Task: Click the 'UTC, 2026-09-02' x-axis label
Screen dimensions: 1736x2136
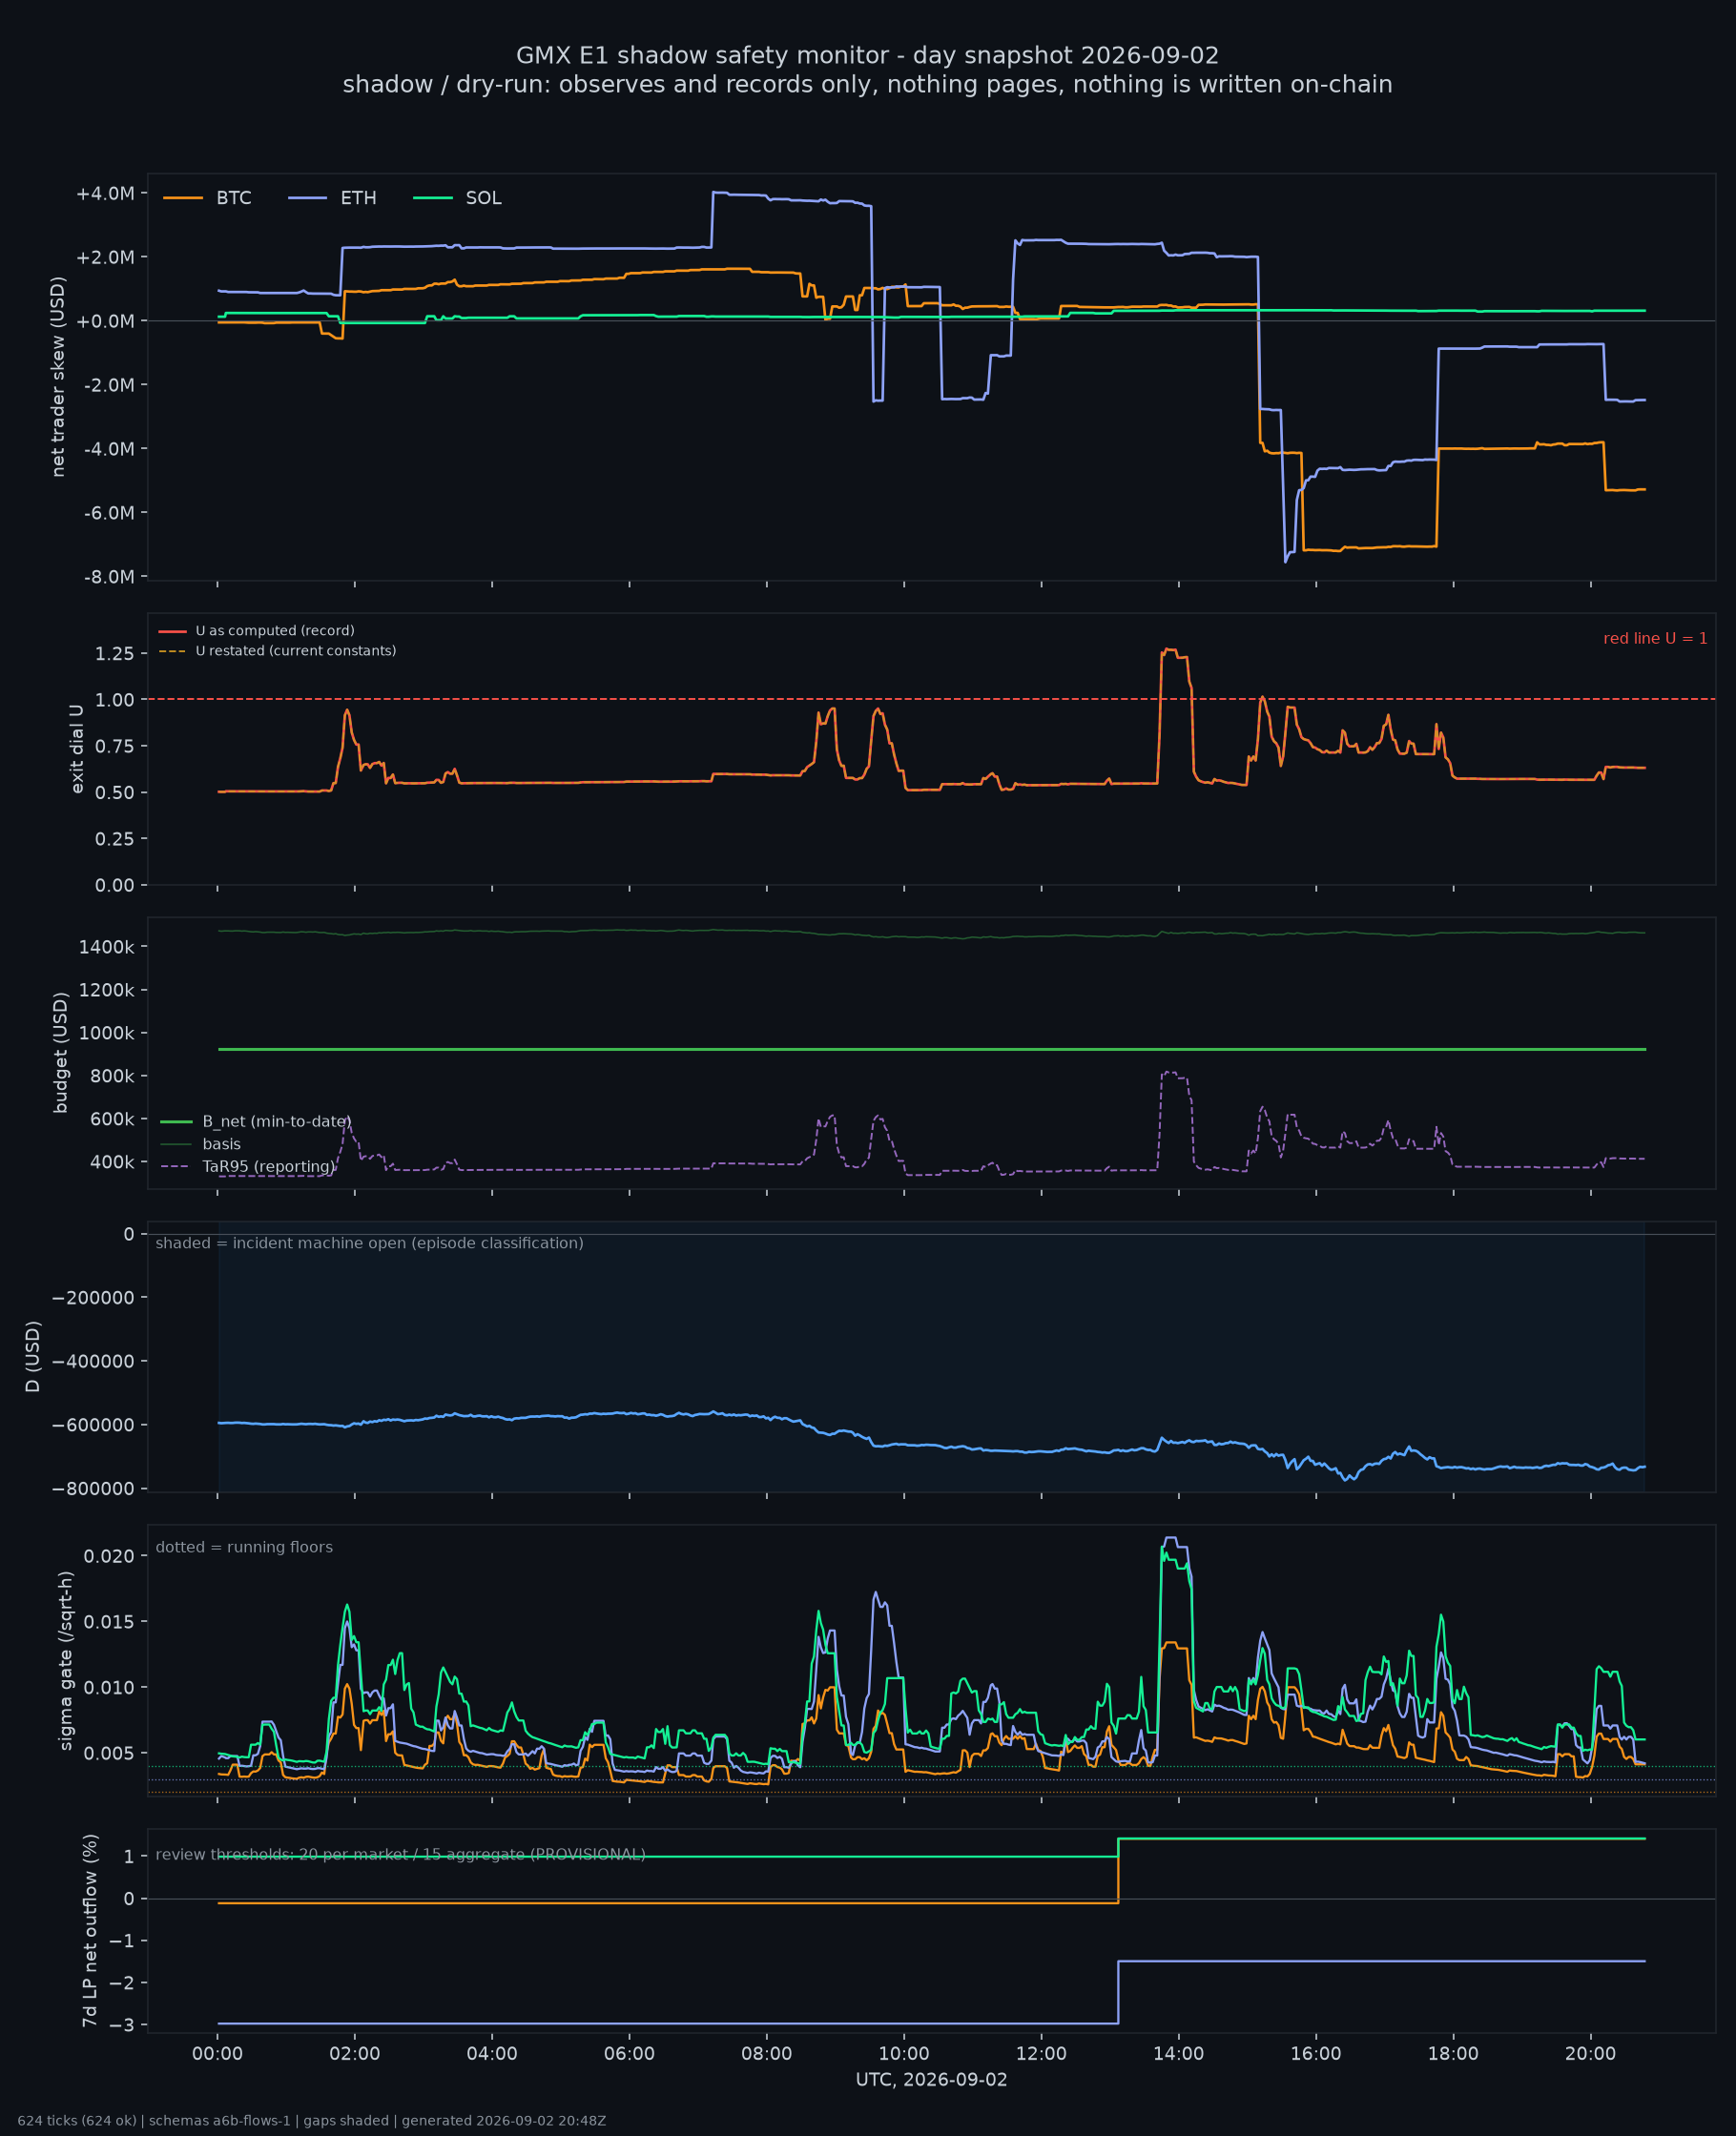Action: [931, 2080]
